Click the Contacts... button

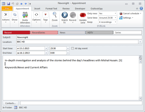[10, 103]
